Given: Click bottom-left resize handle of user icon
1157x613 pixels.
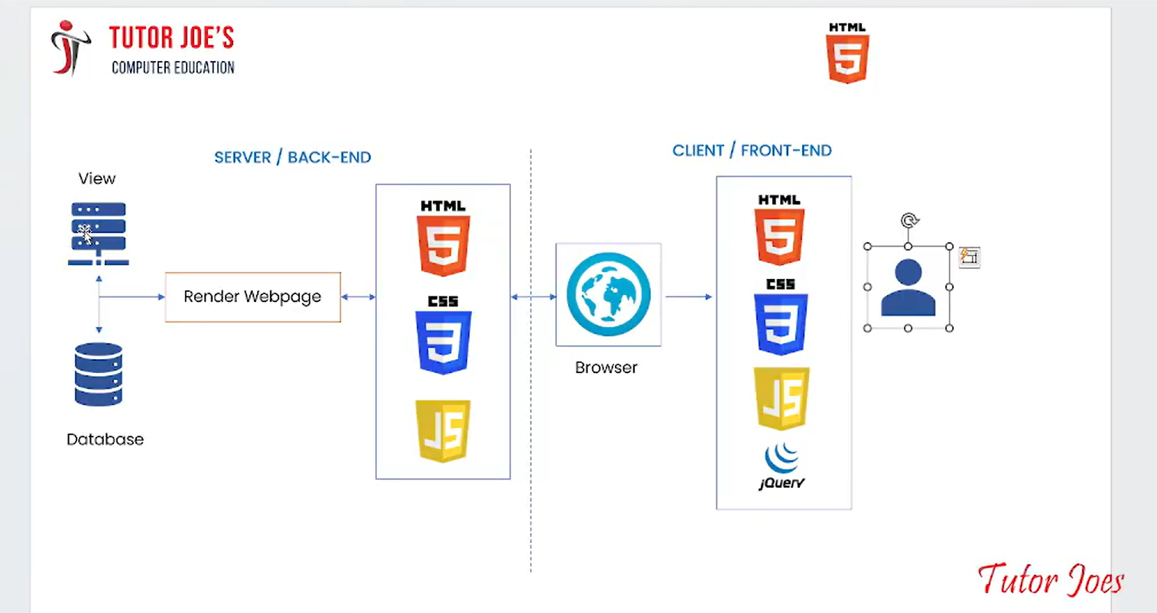Looking at the screenshot, I should coord(867,328).
